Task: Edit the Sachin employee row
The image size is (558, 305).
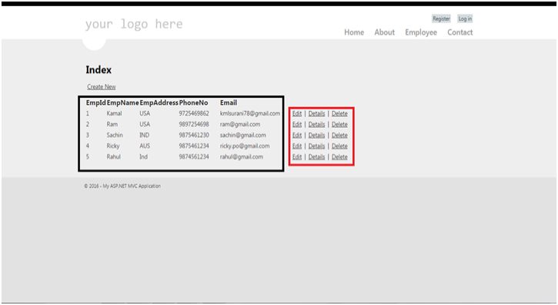Action: [297, 136]
